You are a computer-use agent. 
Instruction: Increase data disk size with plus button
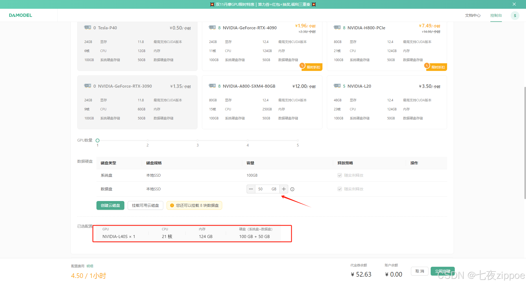click(284, 189)
